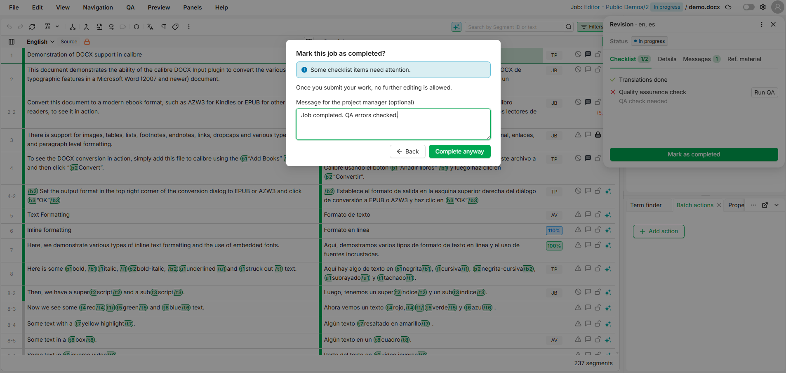Toggle lock on segment 8-5
The height and width of the screenshot is (373, 786).
point(598,339)
